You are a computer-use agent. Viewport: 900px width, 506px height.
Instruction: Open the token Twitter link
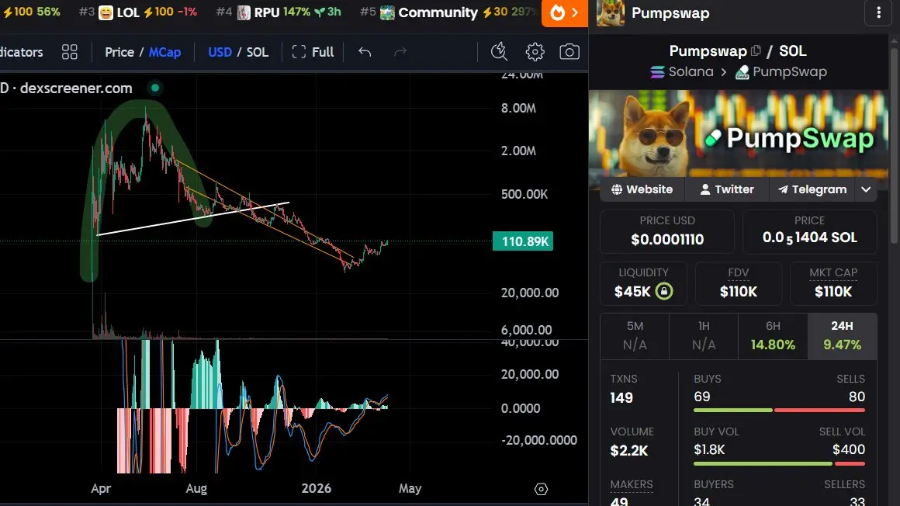tap(727, 189)
